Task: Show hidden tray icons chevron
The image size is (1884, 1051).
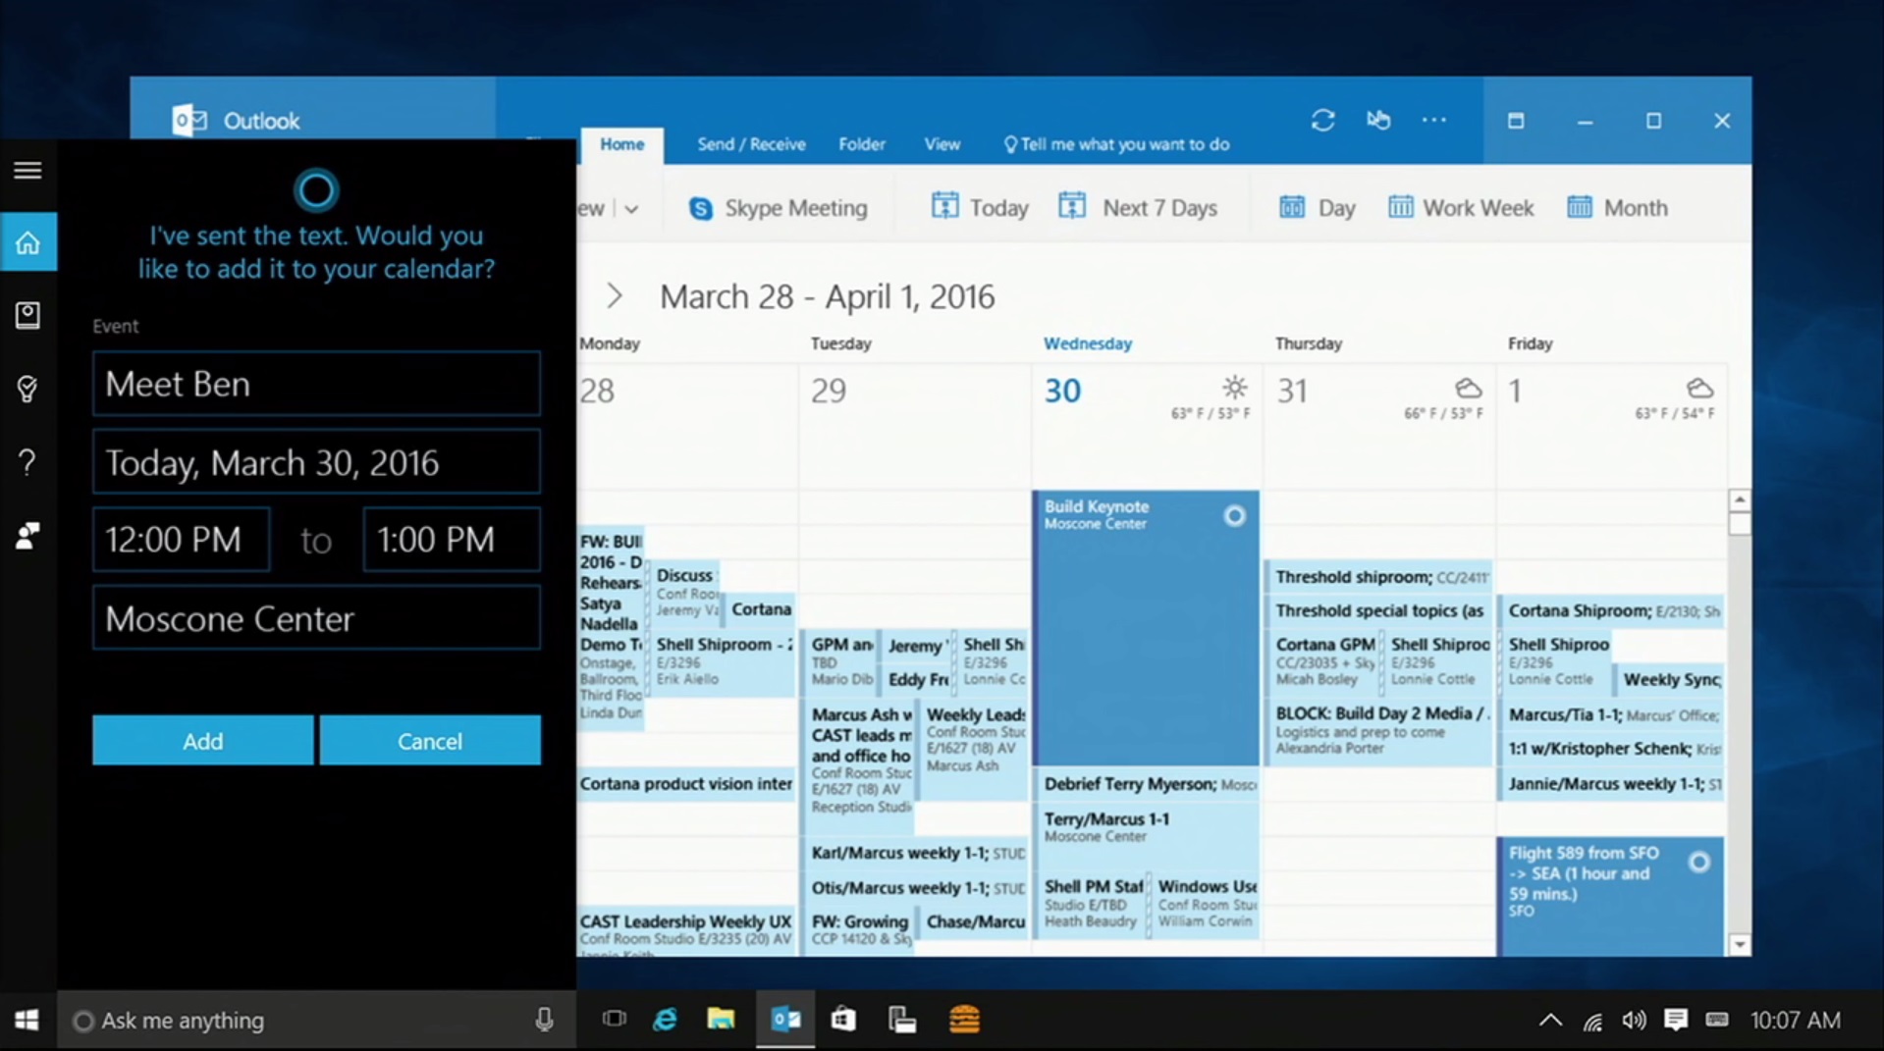Action: coord(1550,1021)
